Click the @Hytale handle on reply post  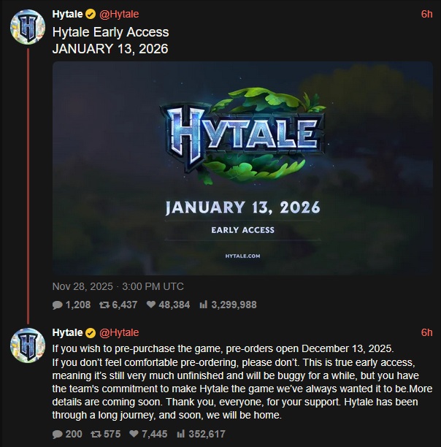point(118,332)
